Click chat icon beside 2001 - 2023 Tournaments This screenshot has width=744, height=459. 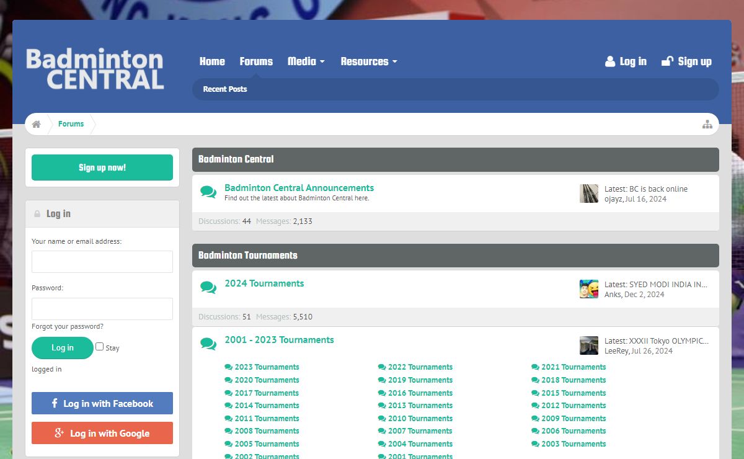pyautogui.click(x=208, y=344)
